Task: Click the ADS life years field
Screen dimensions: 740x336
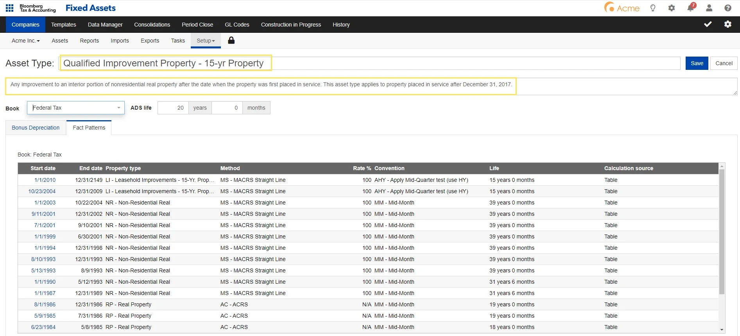Action: pos(173,108)
